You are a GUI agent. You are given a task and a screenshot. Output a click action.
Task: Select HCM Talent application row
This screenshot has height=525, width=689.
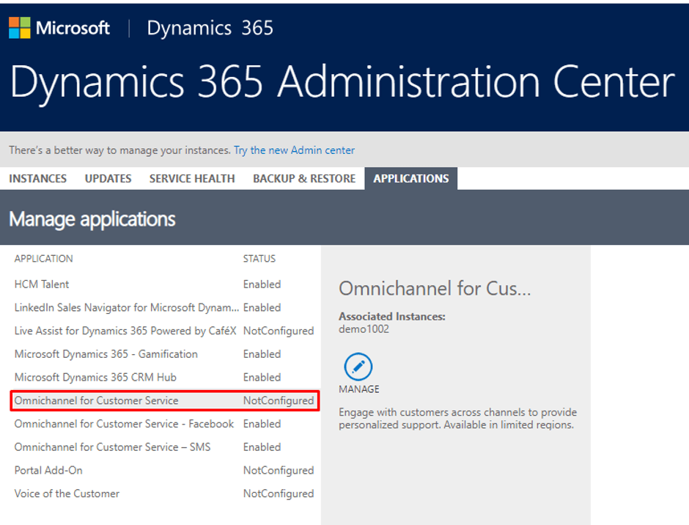[x=165, y=284]
